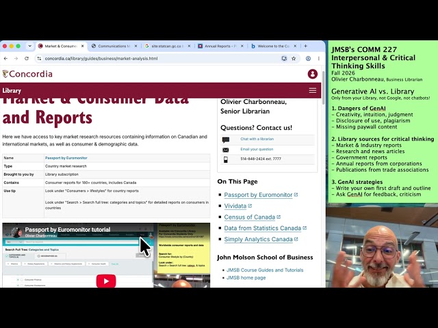The height and width of the screenshot is (328, 438).
Task: Click the 'John Molson School of Business' heading
Action: (265, 258)
